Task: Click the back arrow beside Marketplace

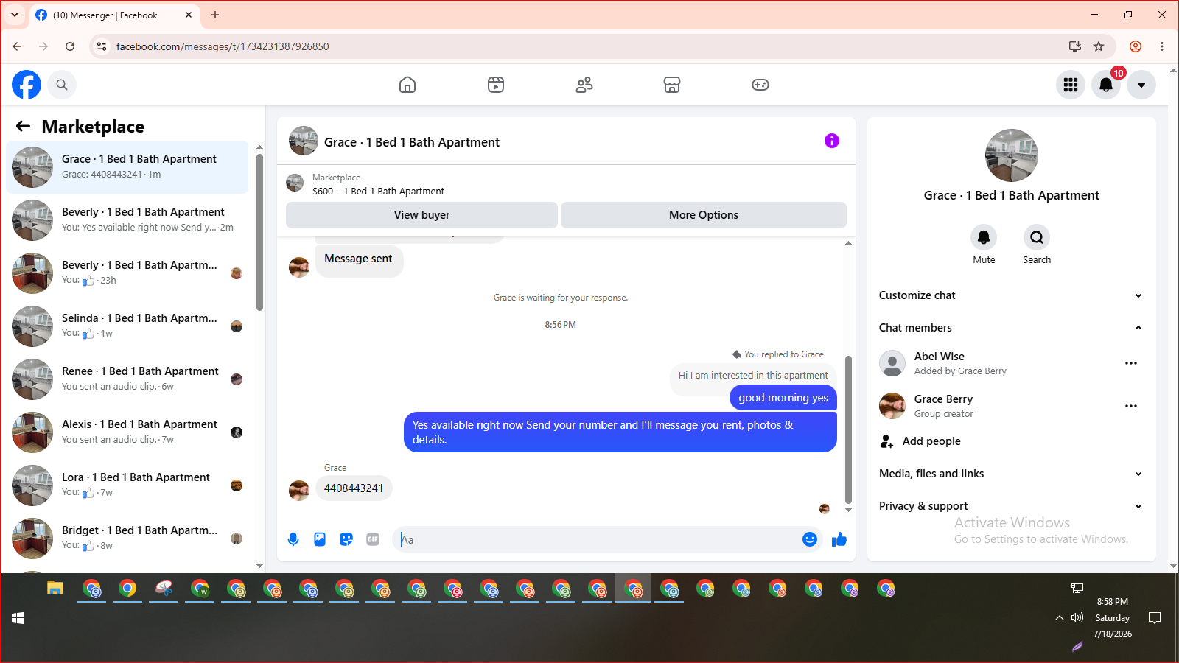Action: click(x=24, y=126)
